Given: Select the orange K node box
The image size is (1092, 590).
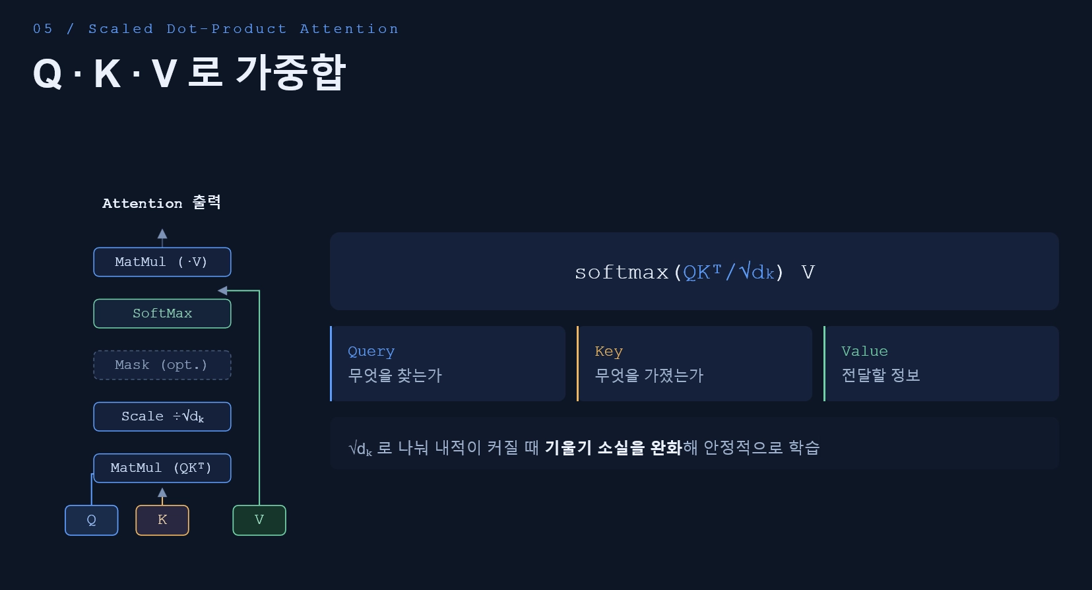Looking at the screenshot, I should point(162,520).
